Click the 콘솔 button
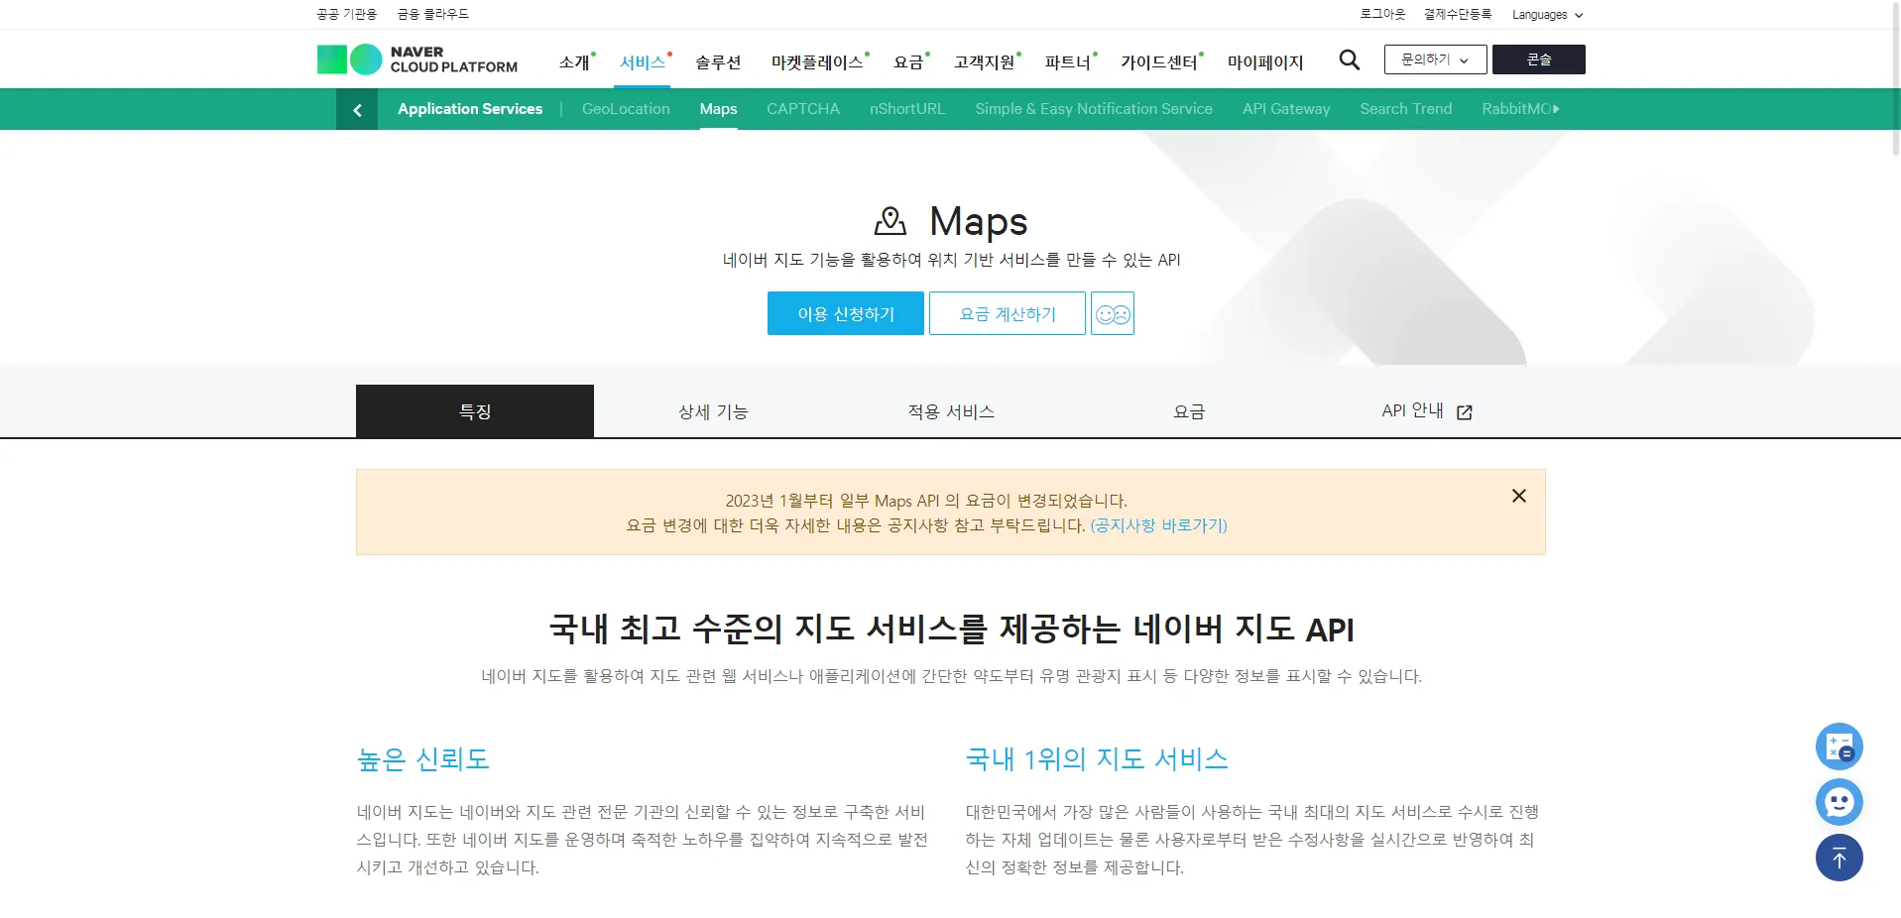Screen dimensions: 1901x918 point(1539,59)
